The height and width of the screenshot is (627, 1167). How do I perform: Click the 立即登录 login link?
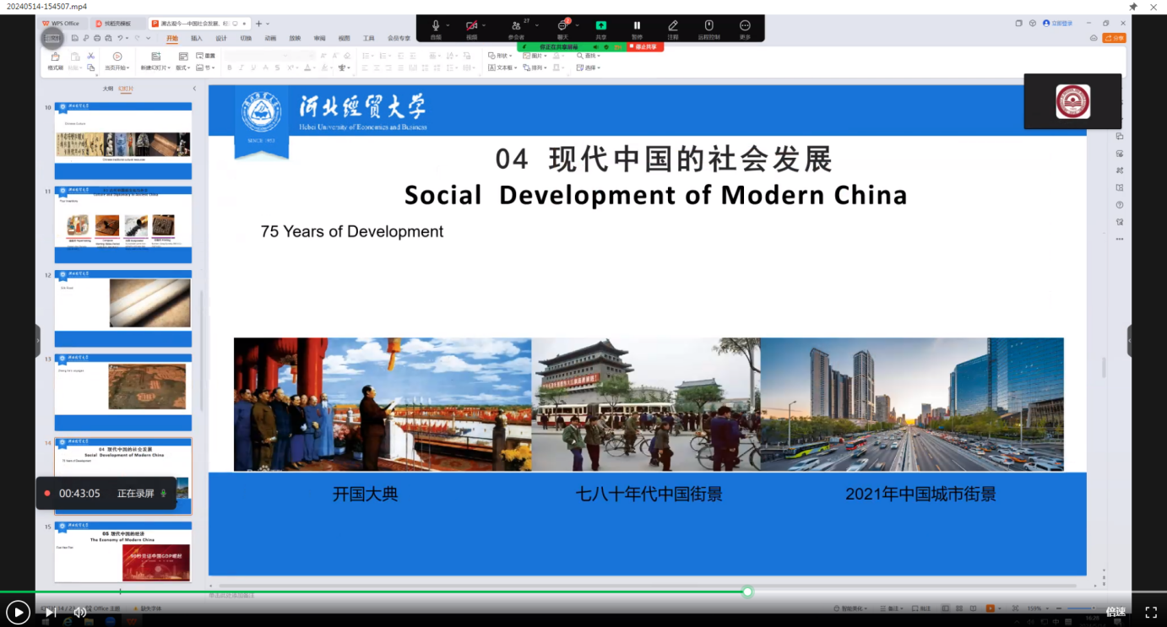pyautogui.click(x=1057, y=24)
